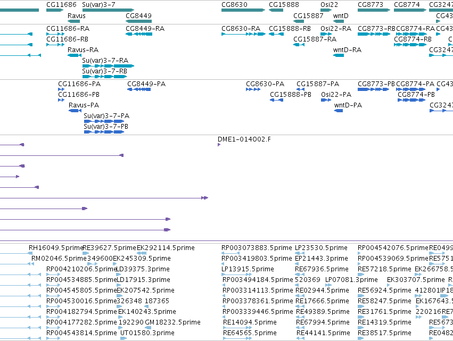Click the CG8449-PA protein feature
The image size is (453, 341).
coord(139,89)
